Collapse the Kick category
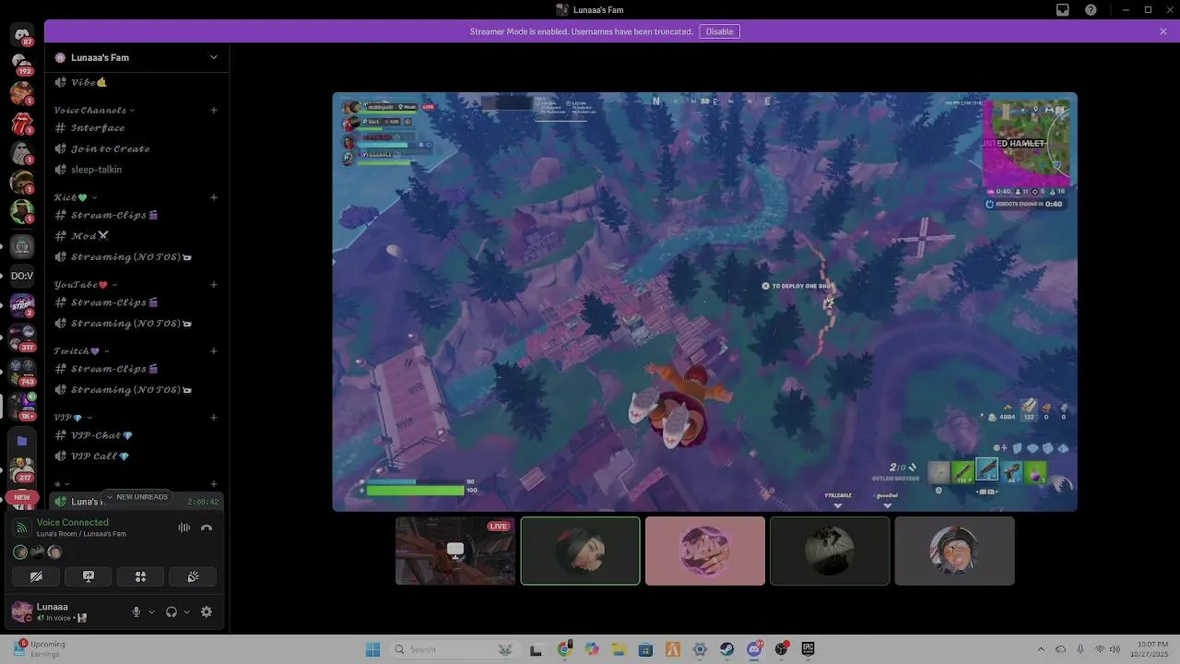 (x=76, y=197)
